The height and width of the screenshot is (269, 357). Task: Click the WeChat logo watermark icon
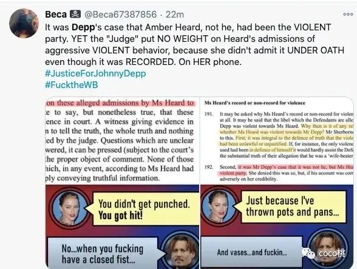tap(308, 253)
